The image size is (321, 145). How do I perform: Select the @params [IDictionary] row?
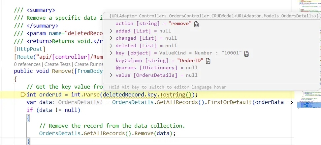click(156, 68)
